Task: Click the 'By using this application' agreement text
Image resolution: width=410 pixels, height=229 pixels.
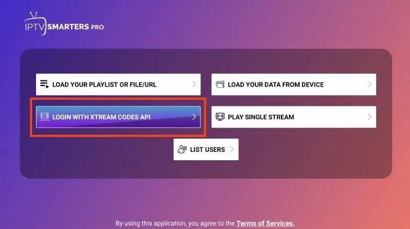Action: 175,223
